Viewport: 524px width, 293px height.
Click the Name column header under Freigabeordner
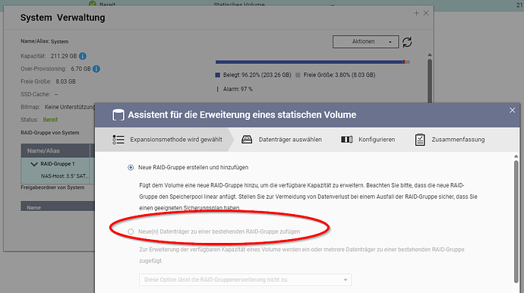pos(58,207)
